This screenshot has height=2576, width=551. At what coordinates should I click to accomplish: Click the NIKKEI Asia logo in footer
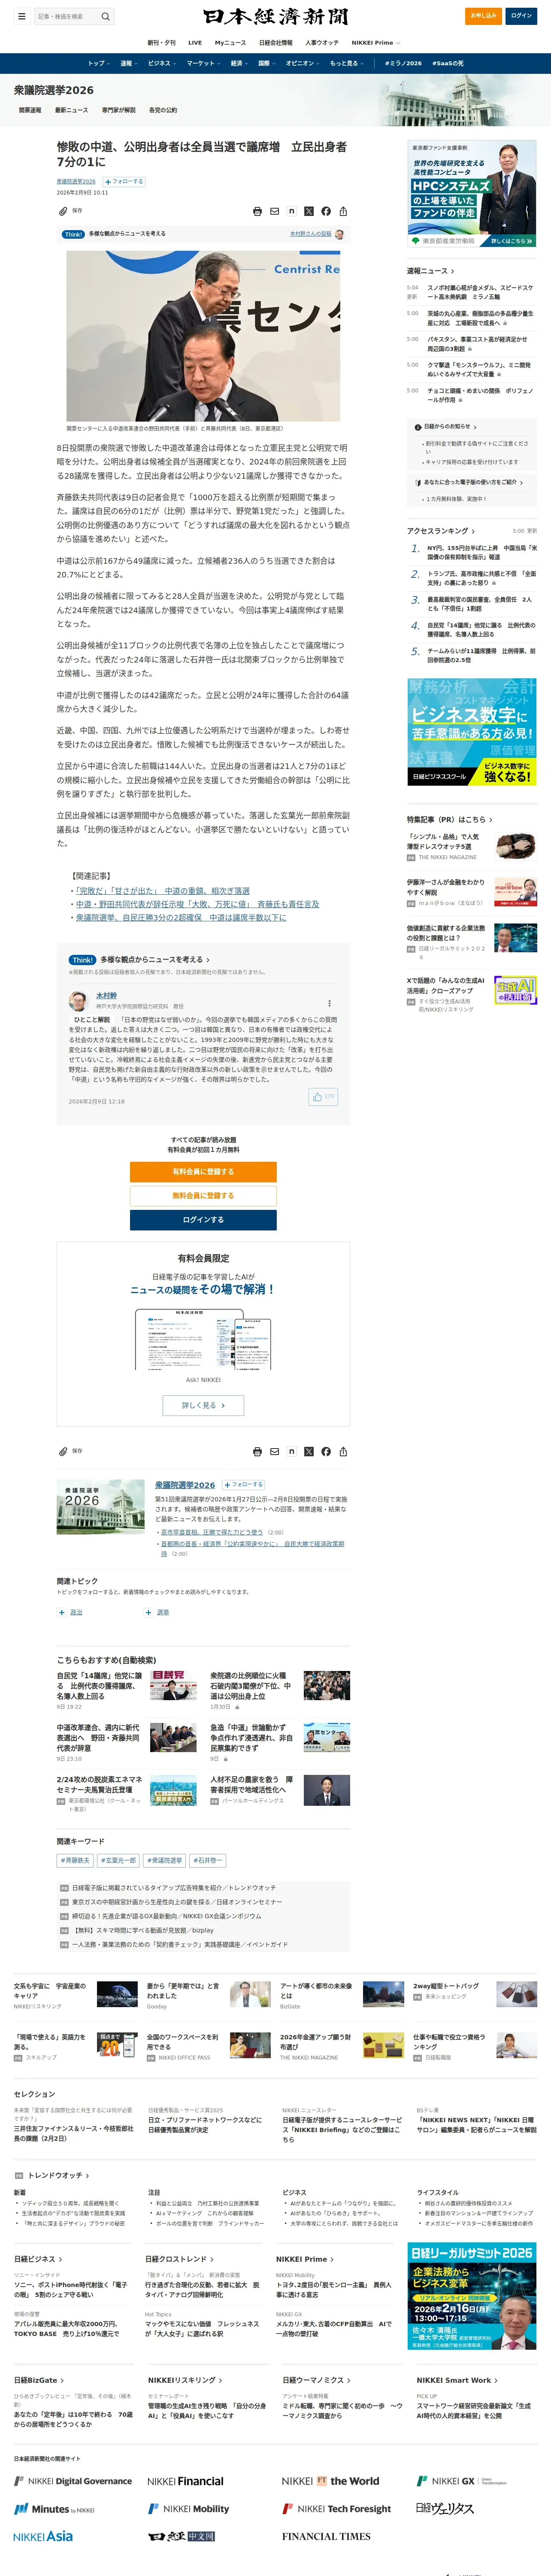coord(43,2536)
